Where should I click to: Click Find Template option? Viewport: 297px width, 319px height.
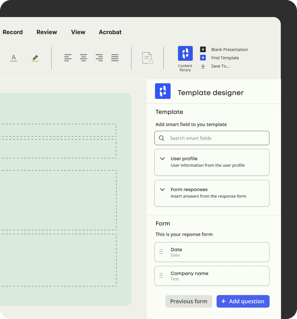225,58
